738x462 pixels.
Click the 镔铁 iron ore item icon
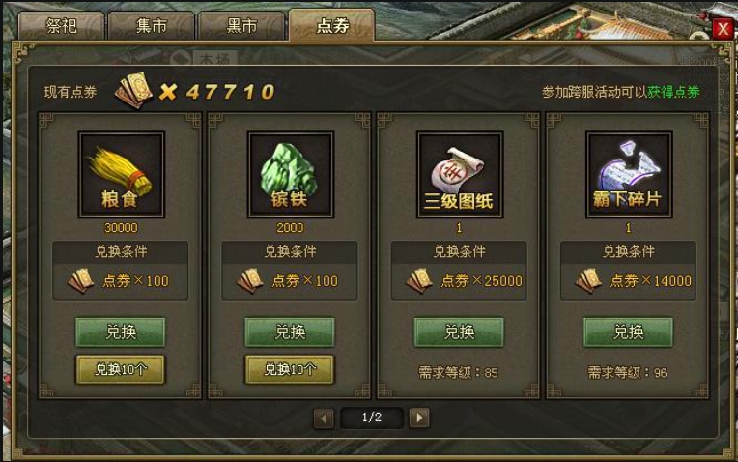click(291, 175)
